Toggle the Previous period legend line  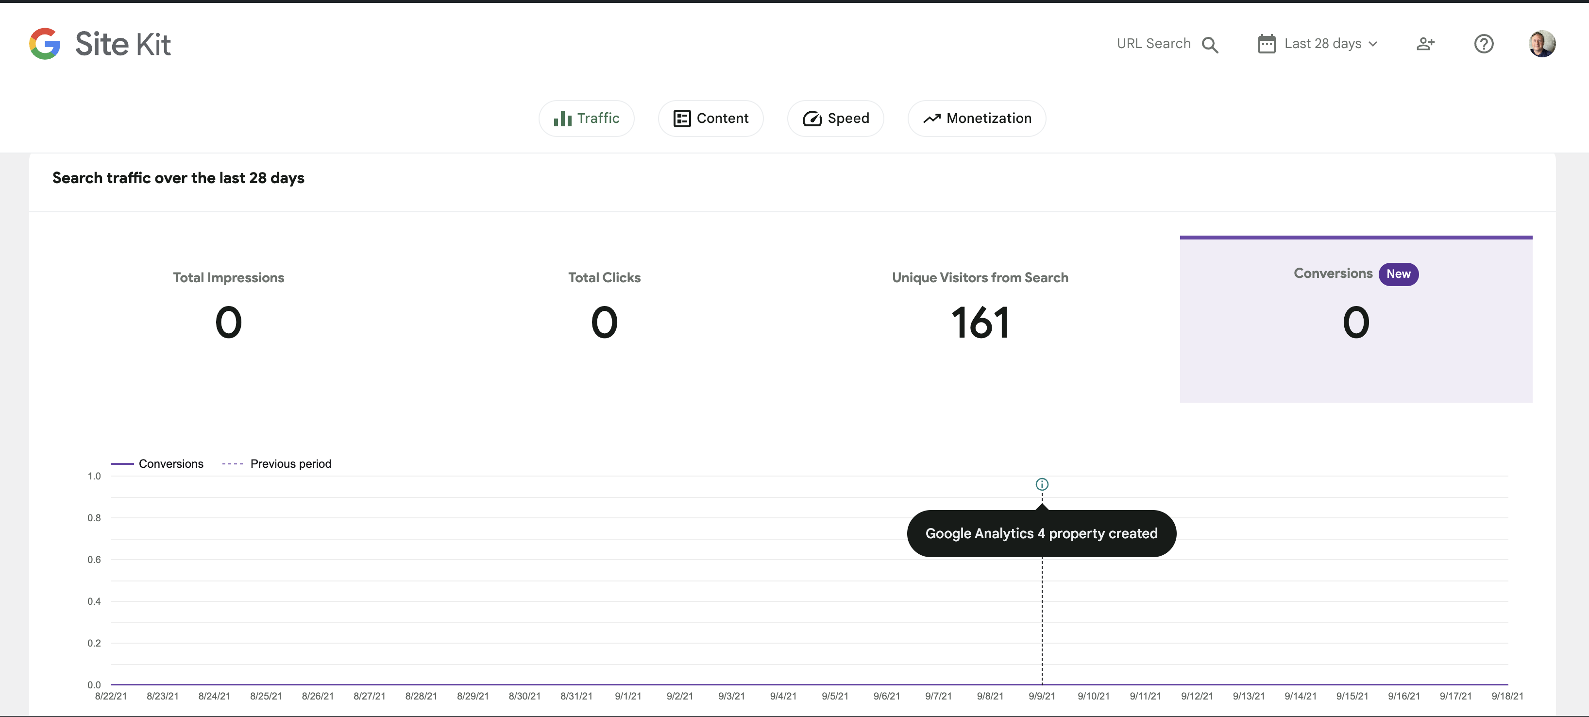point(276,463)
